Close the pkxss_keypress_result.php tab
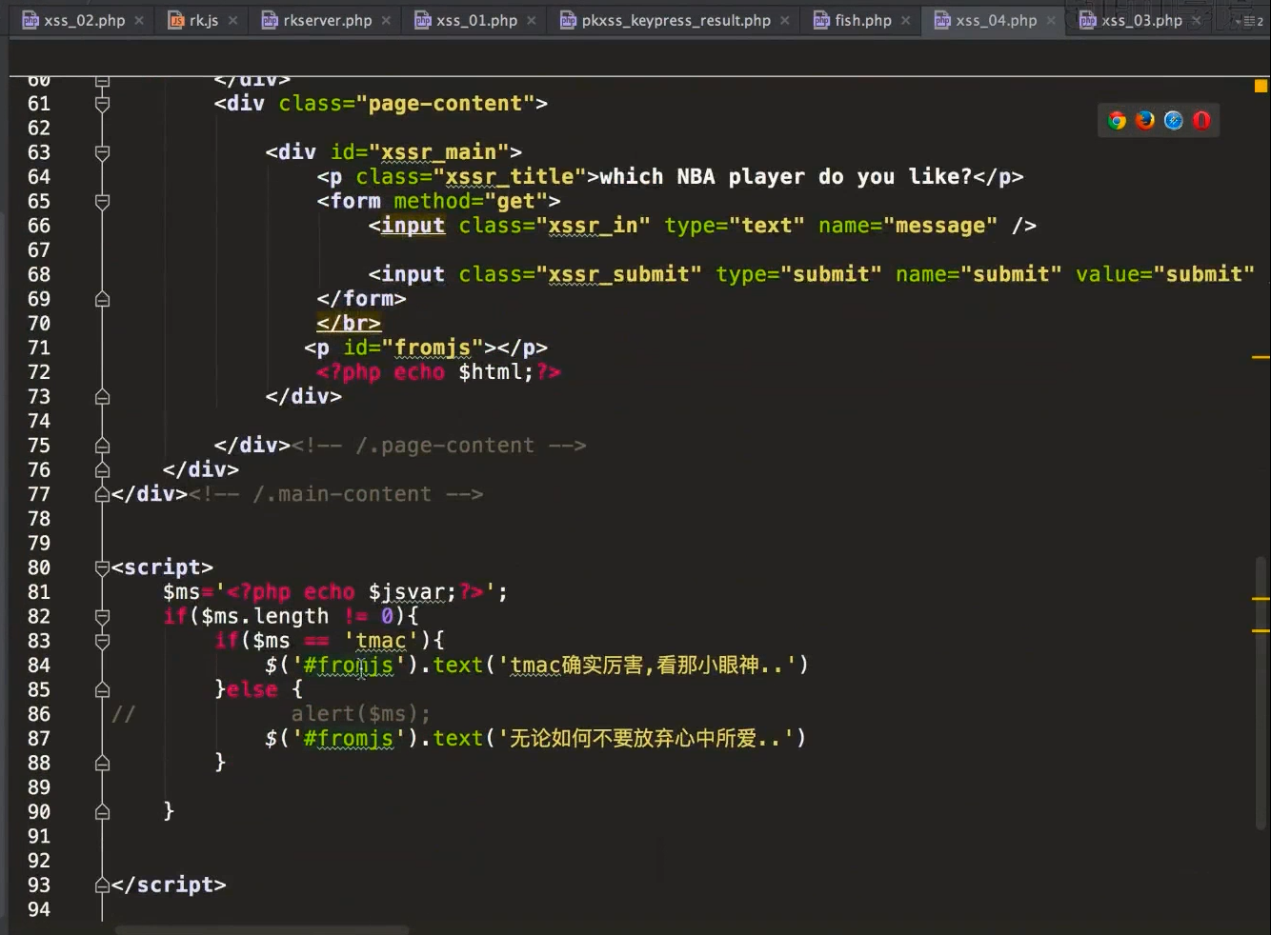The image size is (1271, 935). point(784,20)
